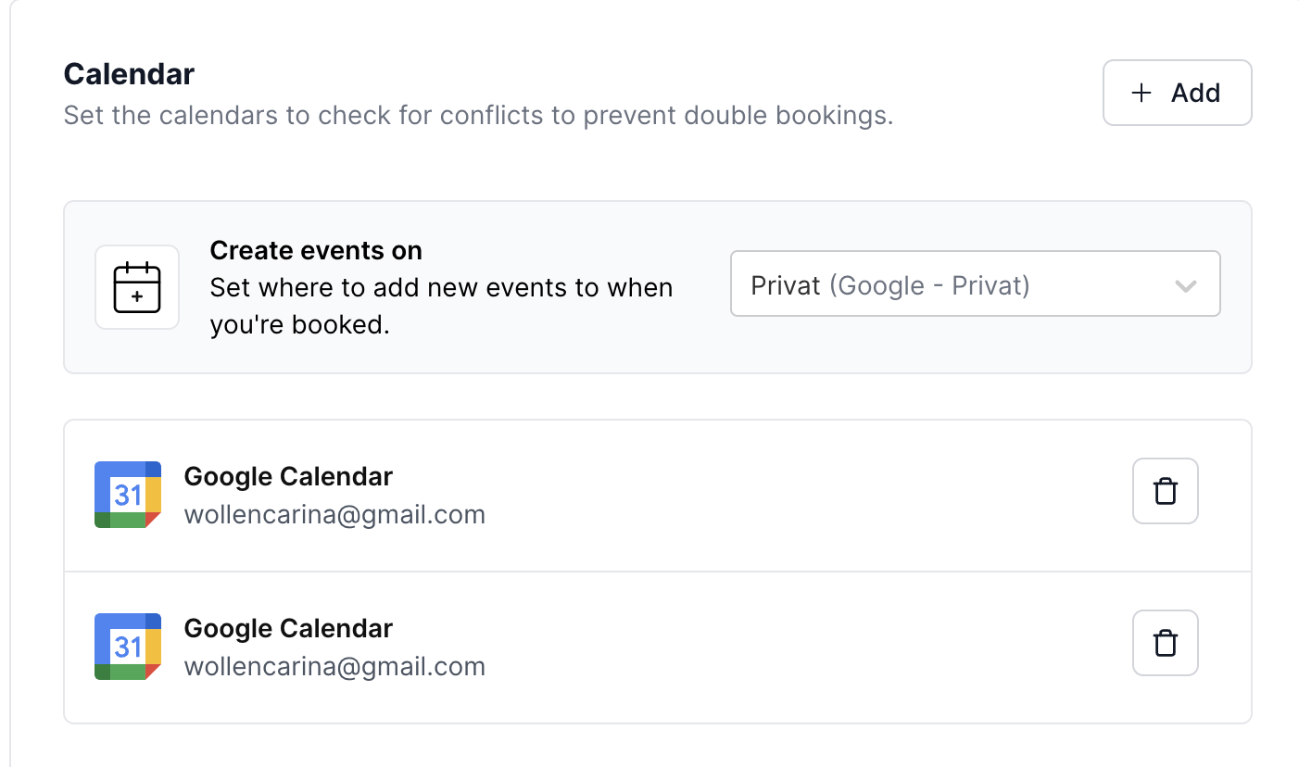This screenshot has width=1299, height=767.
Task: Click second wollencarina@gmail.com email address
Action: pyautogui.click(x=334, y=667)
